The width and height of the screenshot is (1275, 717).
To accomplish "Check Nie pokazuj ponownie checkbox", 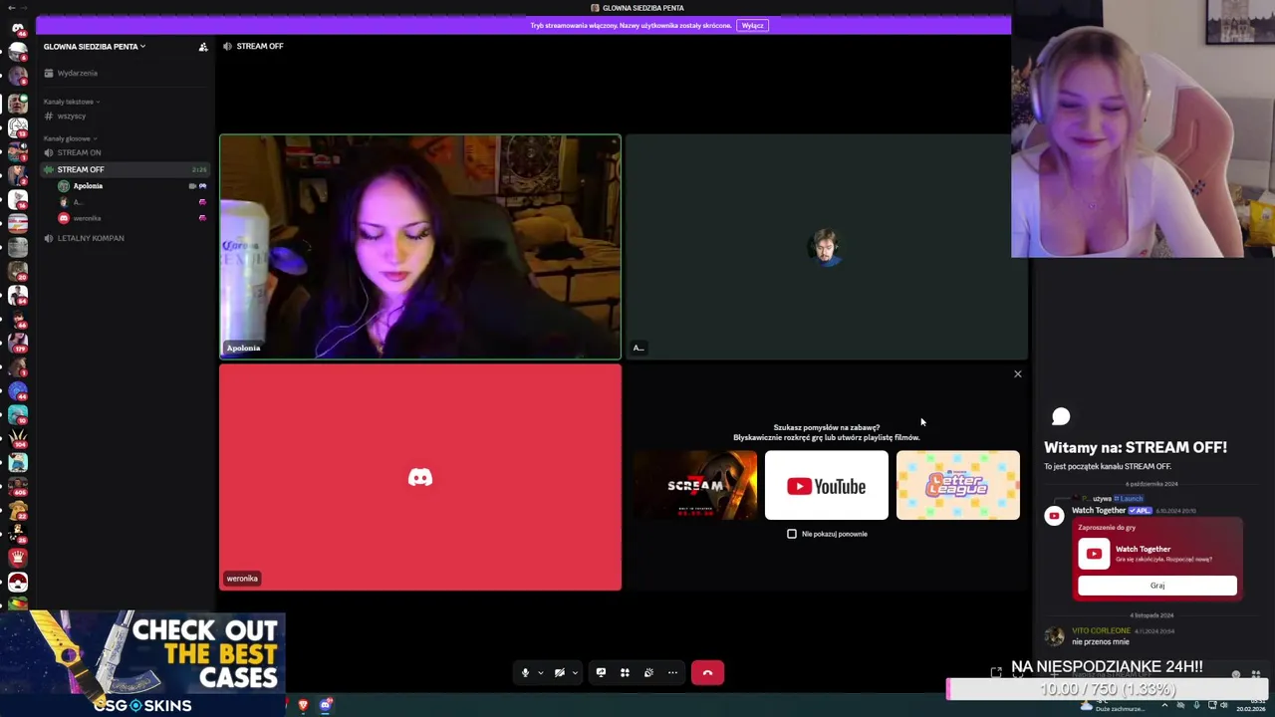I will [x=792, y=534].
